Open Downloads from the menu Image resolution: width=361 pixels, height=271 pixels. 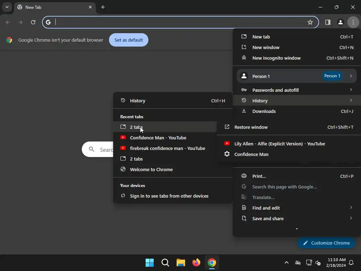click(x=297, y=111)
